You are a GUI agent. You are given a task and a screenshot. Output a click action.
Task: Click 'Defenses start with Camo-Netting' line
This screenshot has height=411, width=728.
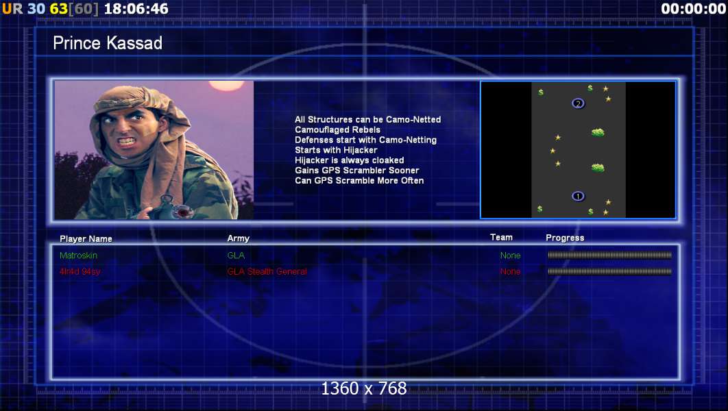pos(365,140)
